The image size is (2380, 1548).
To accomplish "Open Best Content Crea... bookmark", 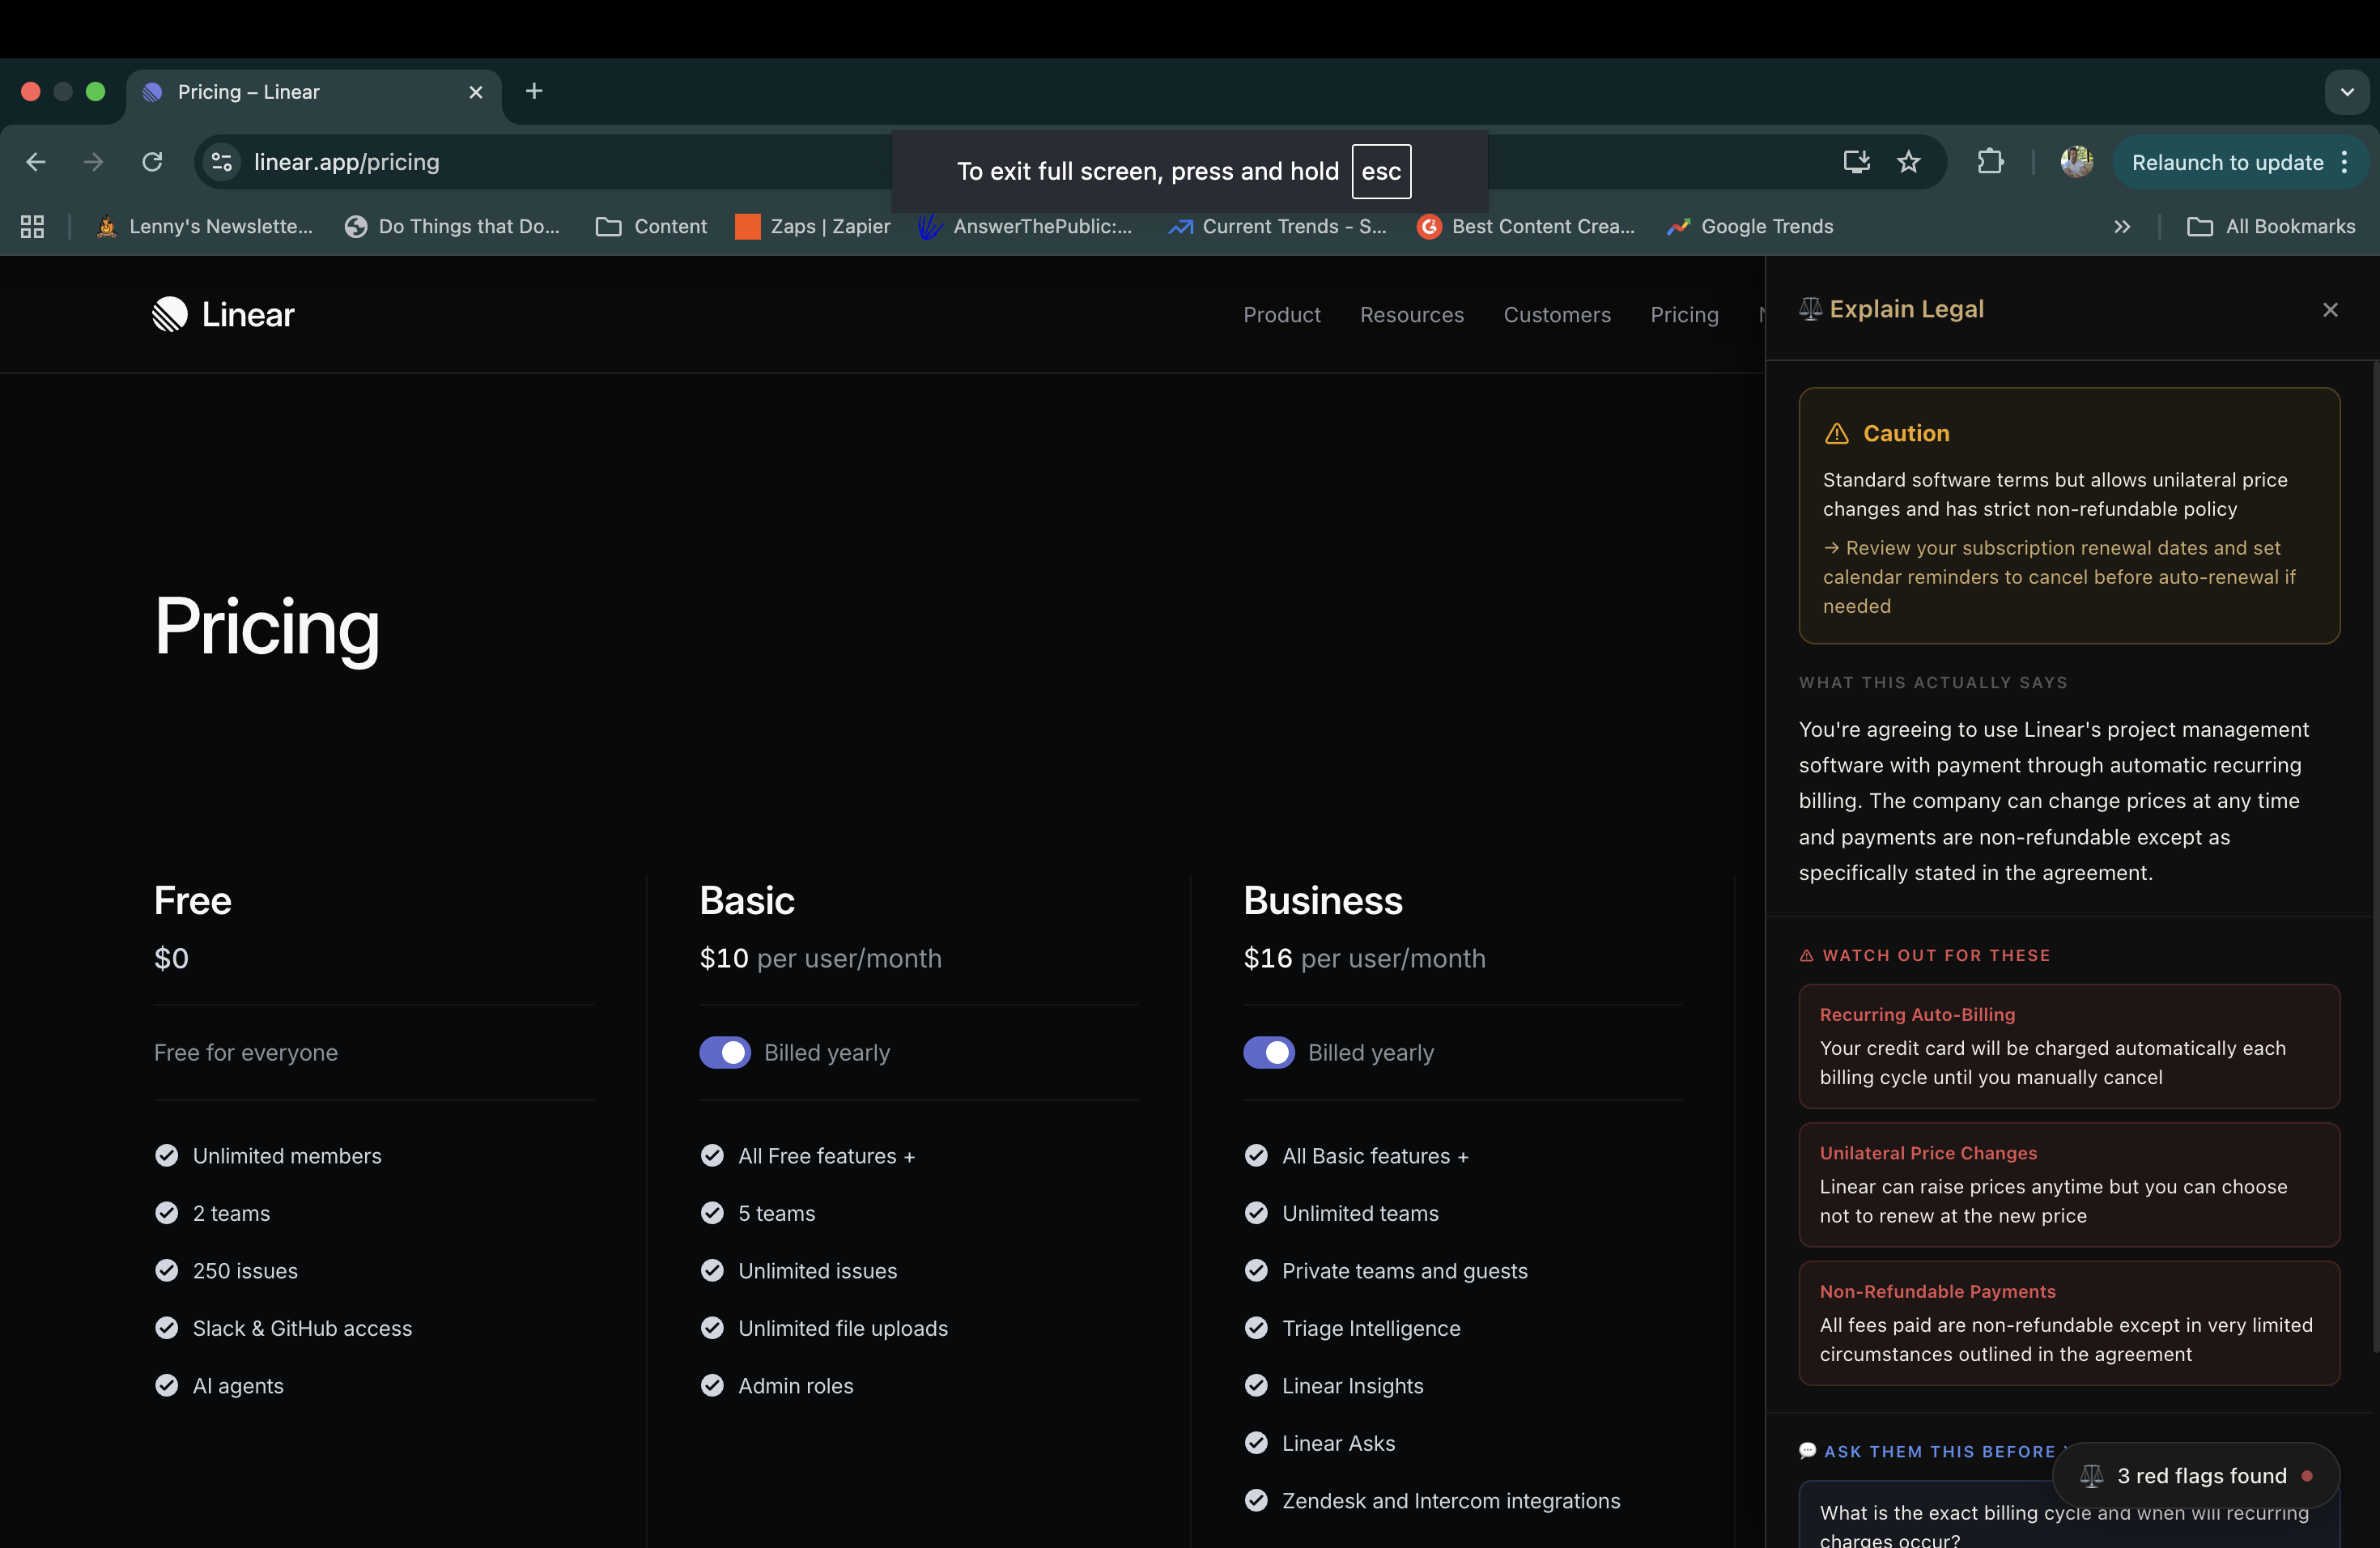I will (x=1526, y=227).
